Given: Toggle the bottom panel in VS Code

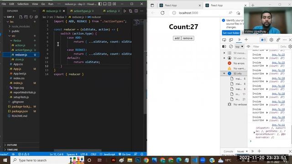Looking at the screenshot, I should pyautogui.click(x=105, y=4).
